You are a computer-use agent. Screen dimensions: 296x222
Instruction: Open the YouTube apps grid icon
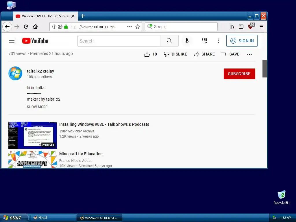(x=204, y=41)
